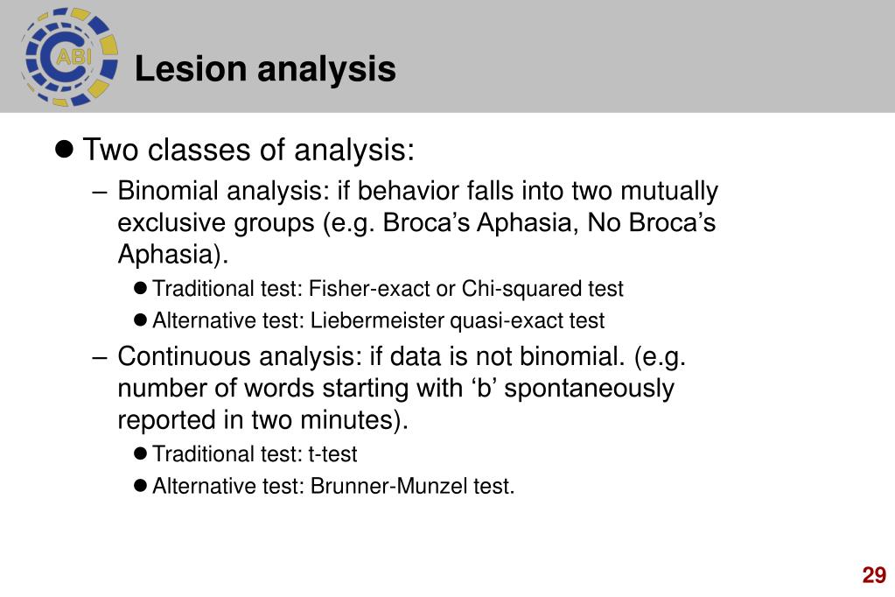Image resolution: width=895 pixels, height=597 pixels.
Task: Click the dash before Binomial analysis
Action: coord(100,193)
